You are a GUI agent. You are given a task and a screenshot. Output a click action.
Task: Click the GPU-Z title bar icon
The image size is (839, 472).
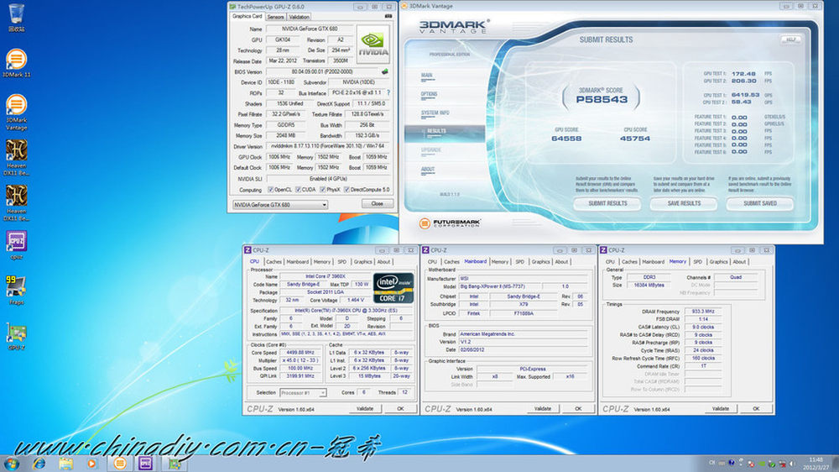click(x=232, y=7)
